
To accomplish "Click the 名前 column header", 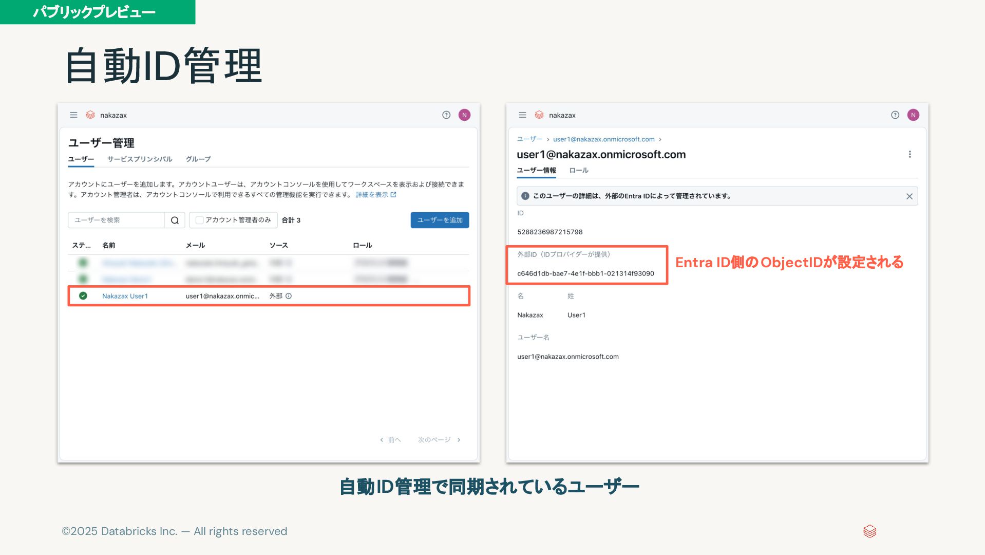I will (109, 246).
